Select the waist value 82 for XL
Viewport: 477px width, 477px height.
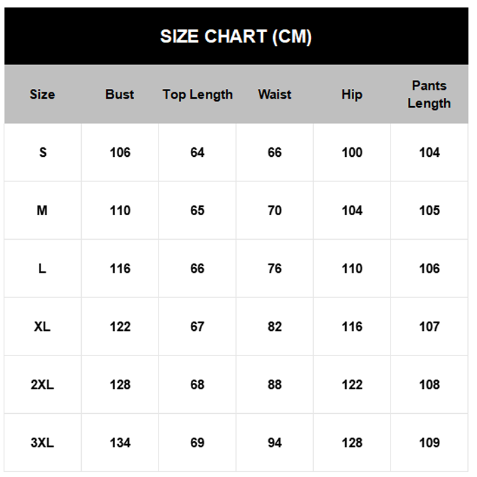(275, 327)
